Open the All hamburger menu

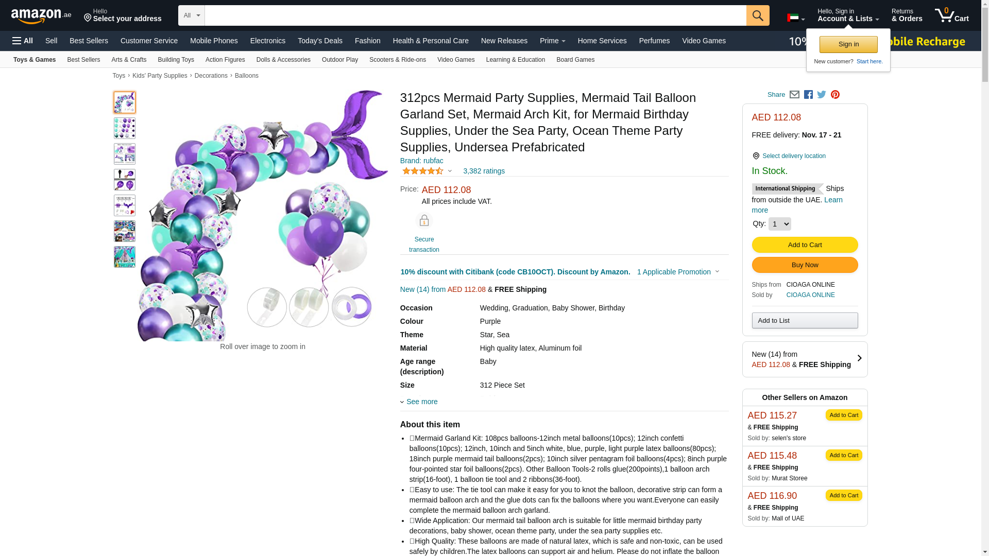pos(23,41)
